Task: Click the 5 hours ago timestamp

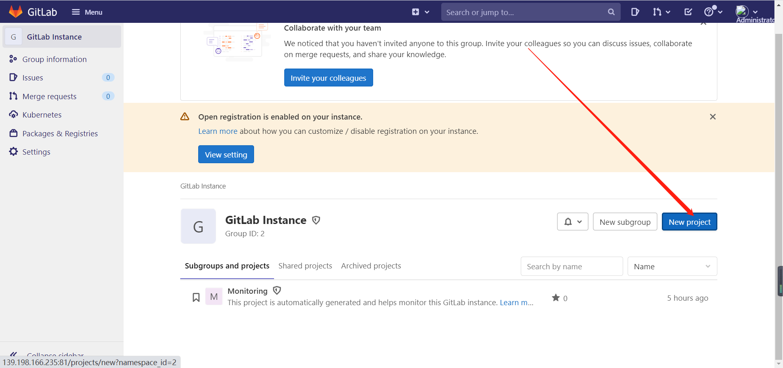Action: [688, 298]
